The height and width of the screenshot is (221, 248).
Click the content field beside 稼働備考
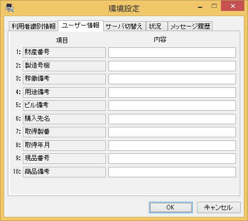point(172,79)
